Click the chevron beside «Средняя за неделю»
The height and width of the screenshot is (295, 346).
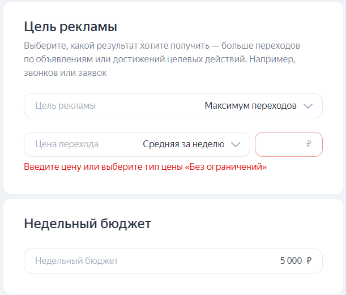pyautogui.click(x=236, y=144)
